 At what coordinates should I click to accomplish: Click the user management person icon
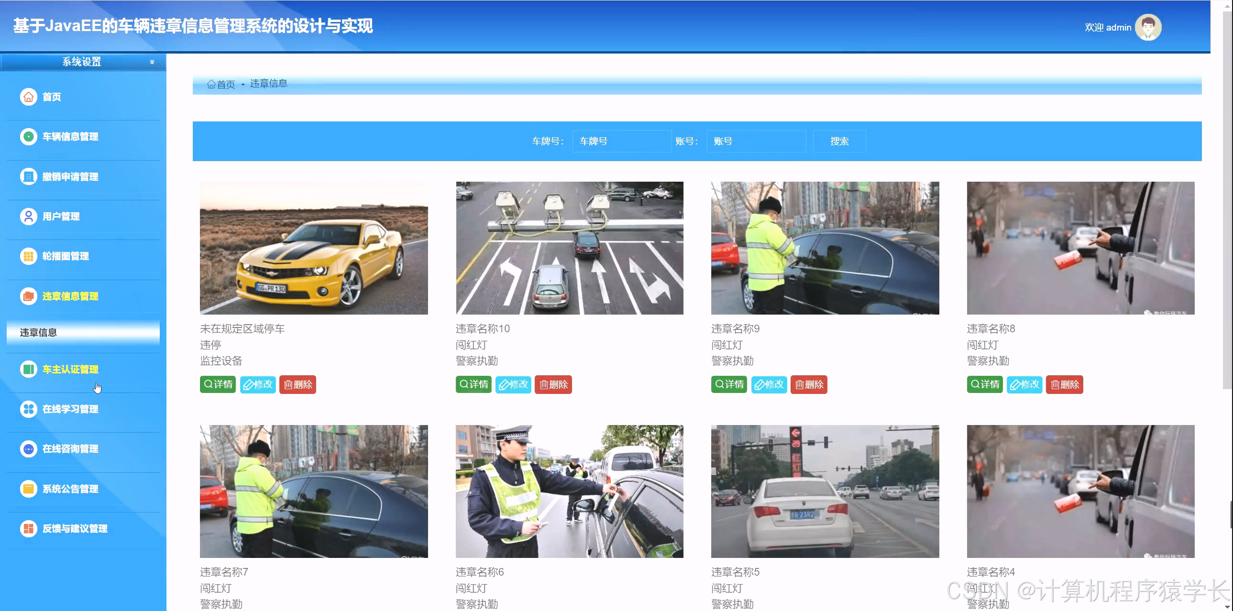click(x=29, y=216)
